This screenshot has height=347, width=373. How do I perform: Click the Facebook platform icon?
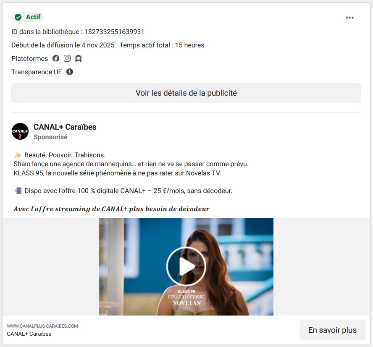pos(56,58)
